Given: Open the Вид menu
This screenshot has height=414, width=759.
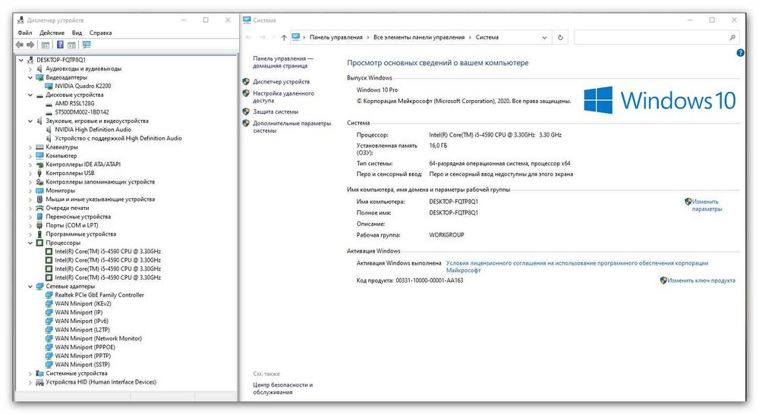Looking at the screenshot, I should (x=77, y=33).
